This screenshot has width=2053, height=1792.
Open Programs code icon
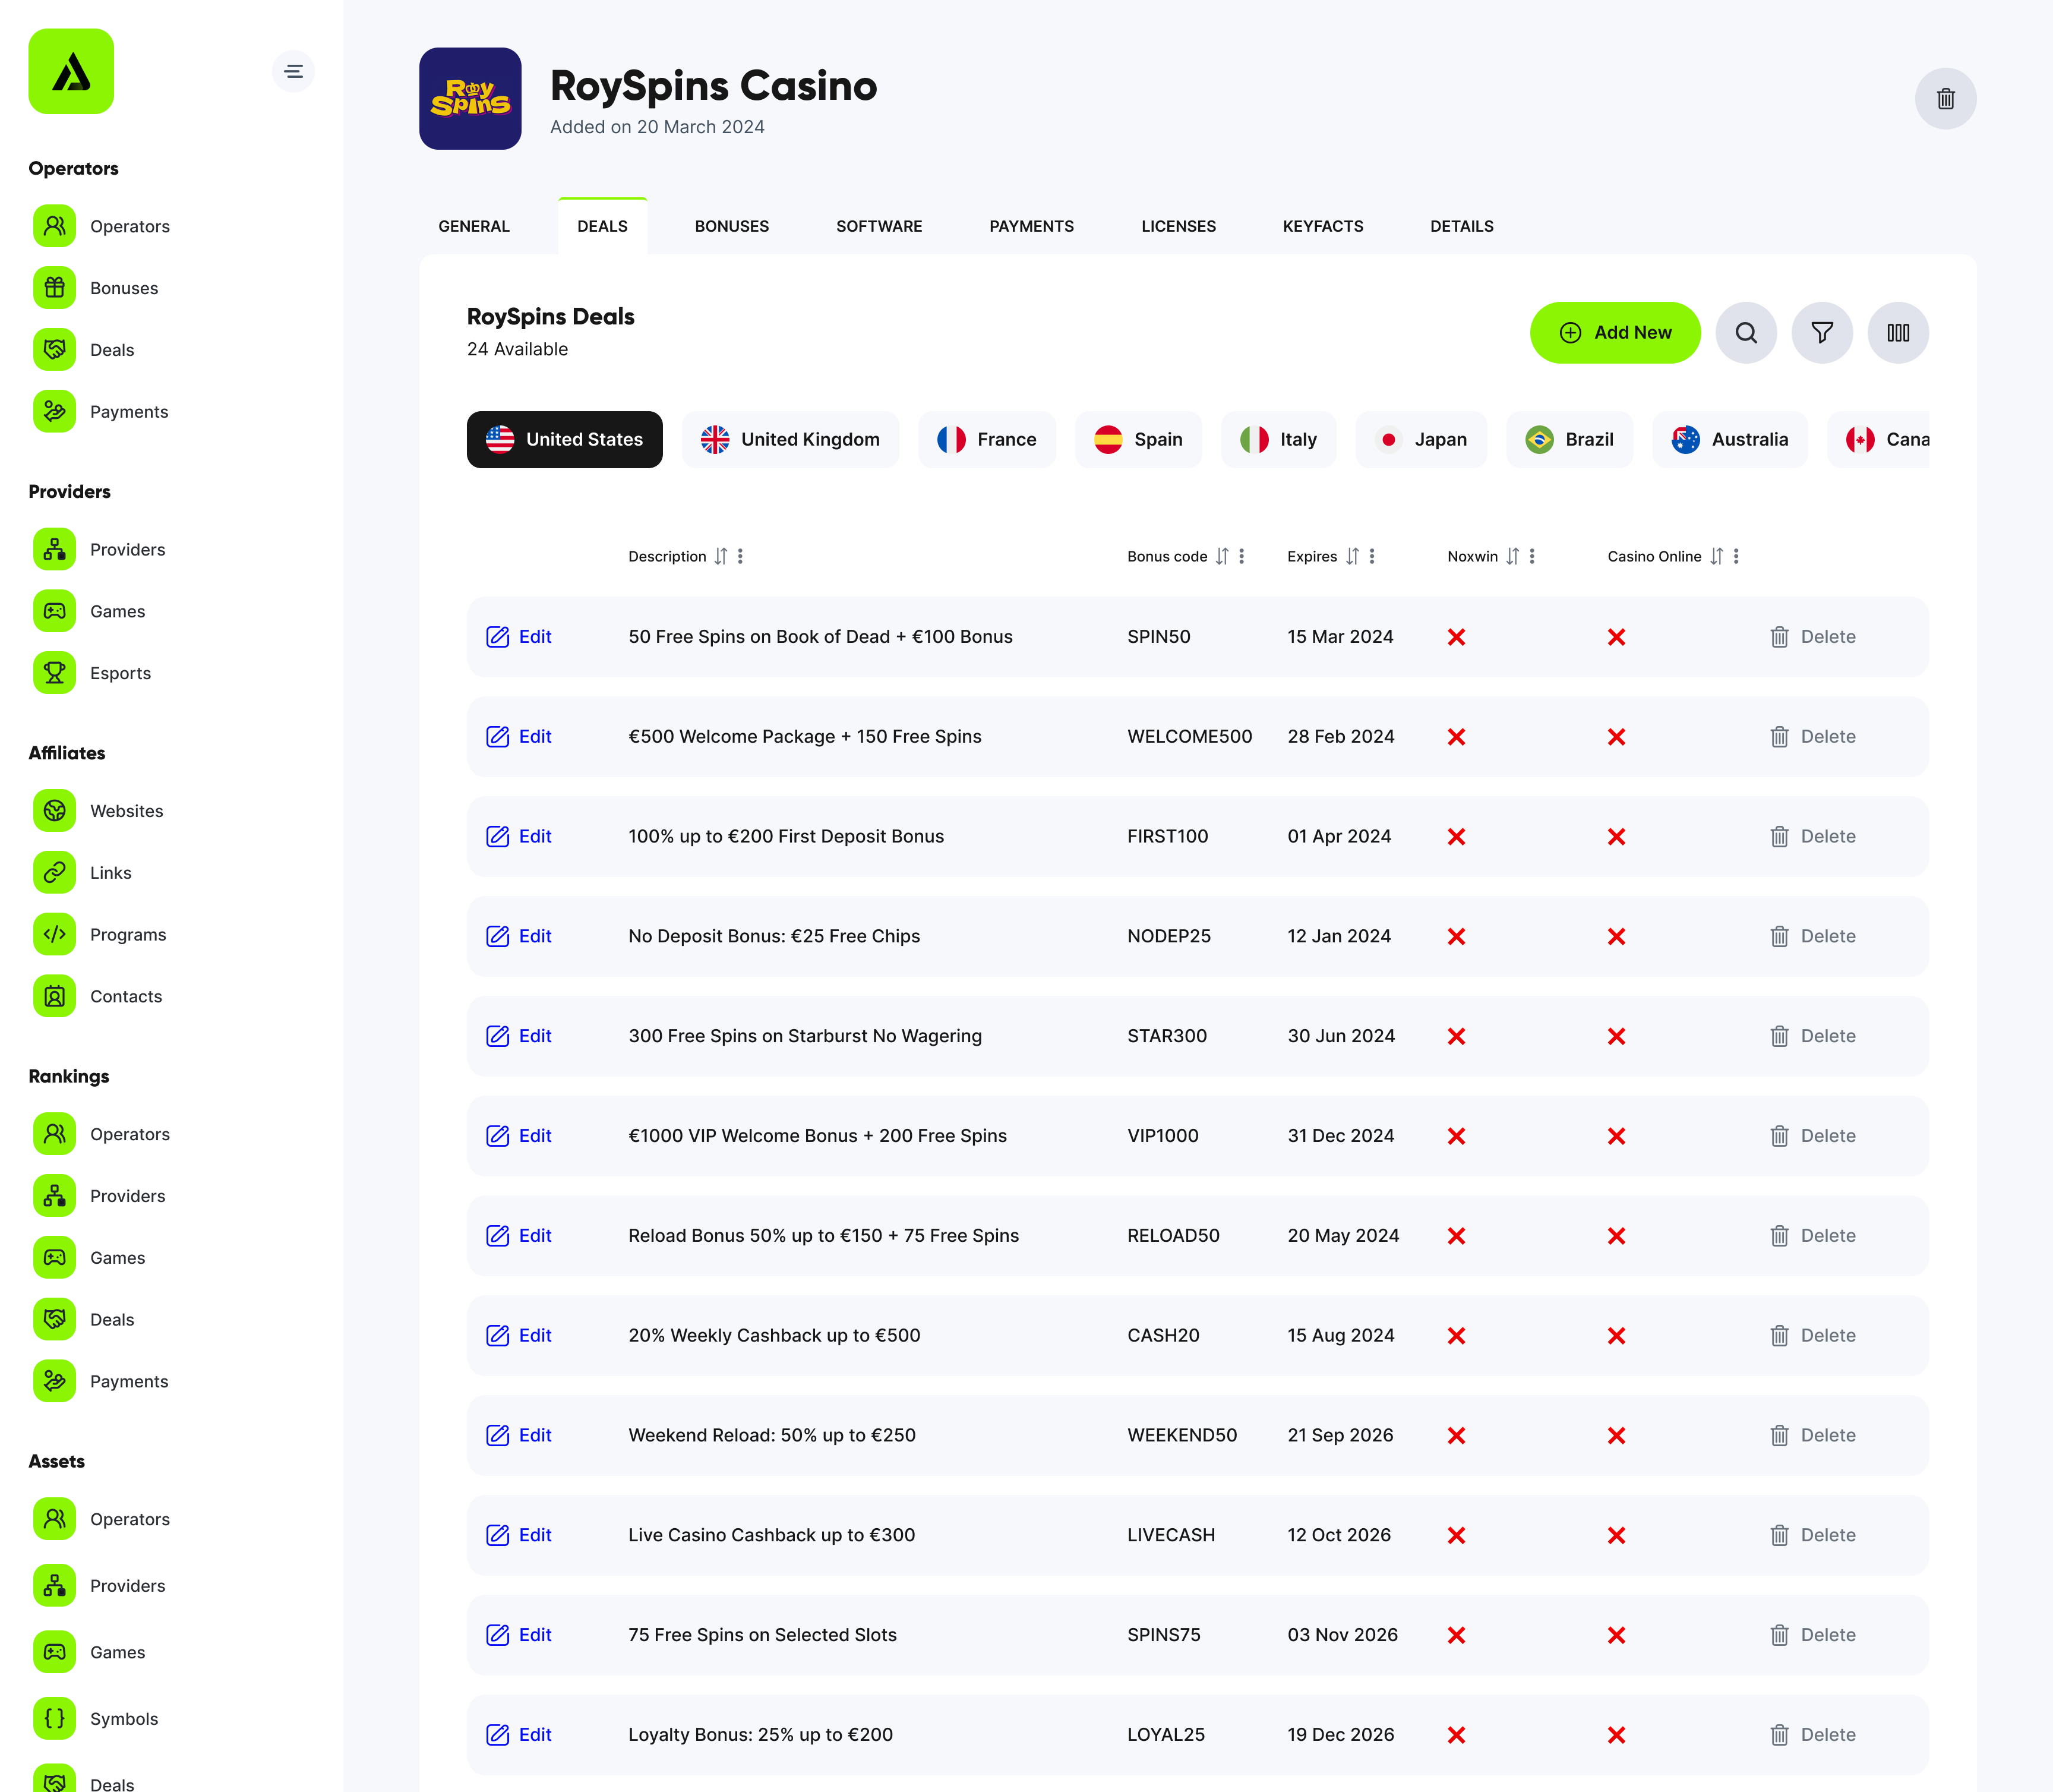[54, 934]
